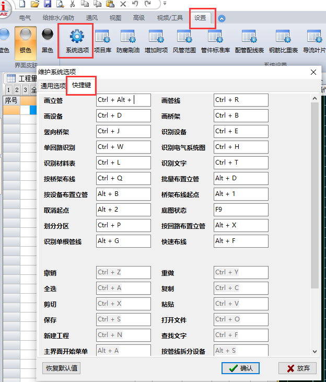Viewport: 326px width, 382px height.
Task: Open the 钢筋比重表 icon
Action: [x=283, y=38]
